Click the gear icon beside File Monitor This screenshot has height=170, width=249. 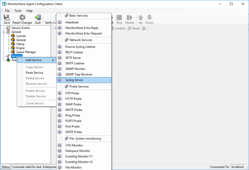pyautogui.click(x=60, y=167)
